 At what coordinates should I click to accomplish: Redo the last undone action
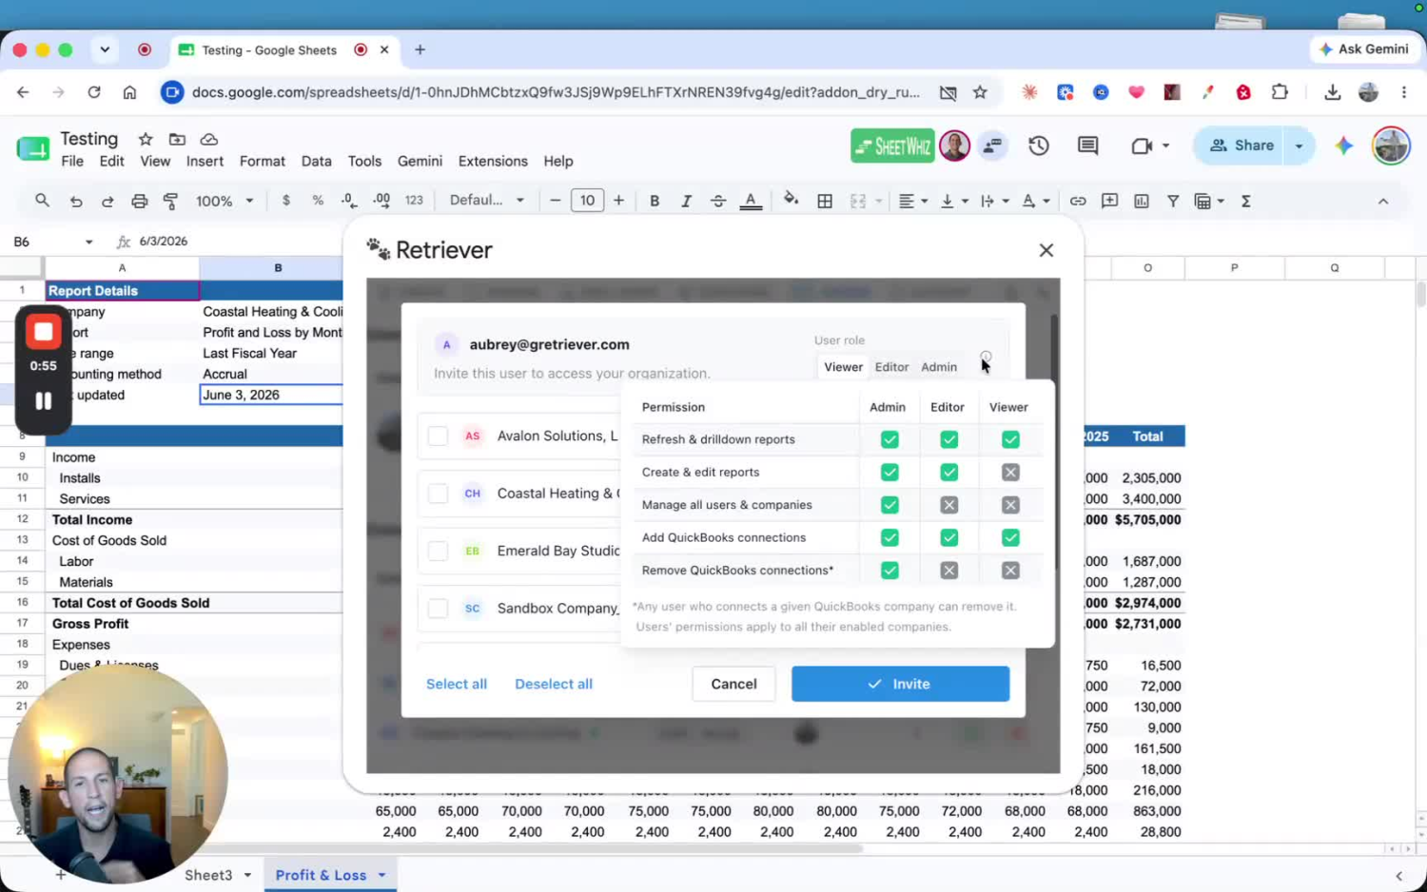(x=108, y=201)
